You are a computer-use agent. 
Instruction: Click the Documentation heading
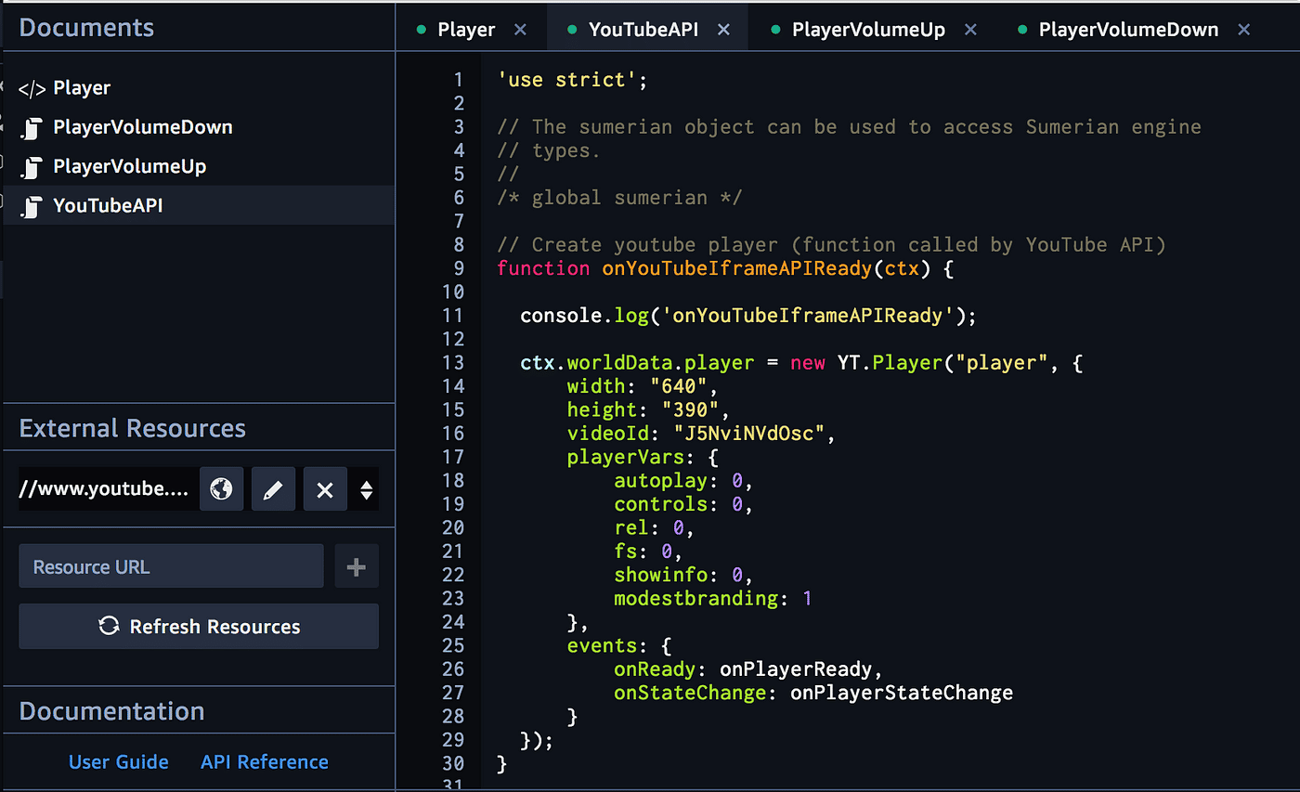(x=112, y=711)
